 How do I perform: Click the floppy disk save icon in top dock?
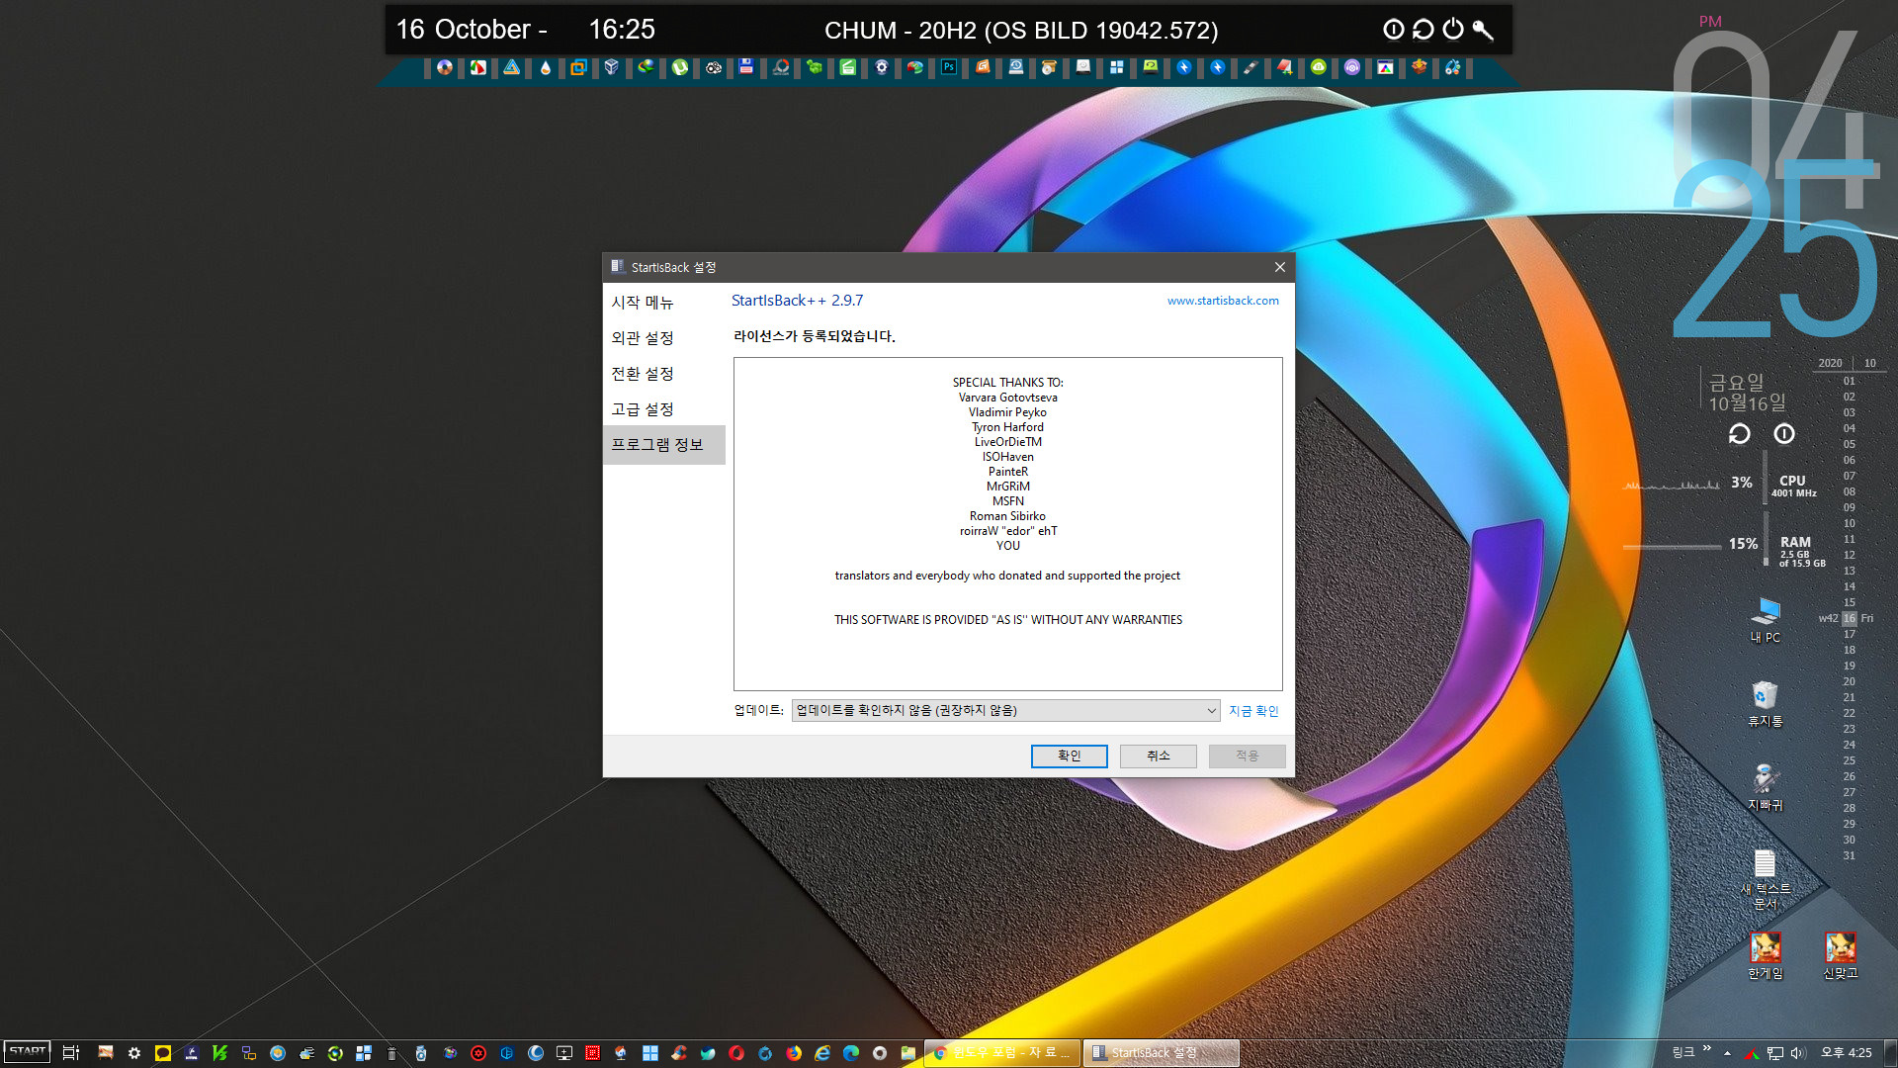coord(746,67)
